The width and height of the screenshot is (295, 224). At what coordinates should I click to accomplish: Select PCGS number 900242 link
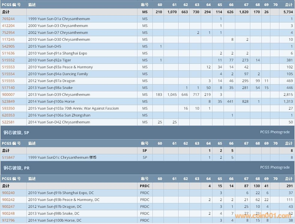[8, 200]
